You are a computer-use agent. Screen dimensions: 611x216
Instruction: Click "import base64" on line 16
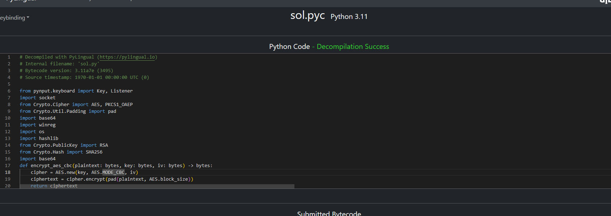[x=38, y=159]
